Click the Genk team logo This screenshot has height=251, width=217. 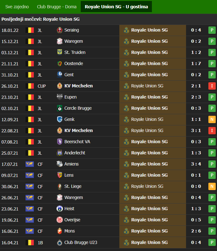(60, 119)
